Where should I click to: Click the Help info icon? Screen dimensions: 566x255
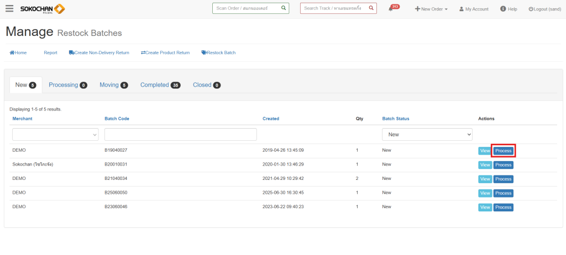(503, 9)
